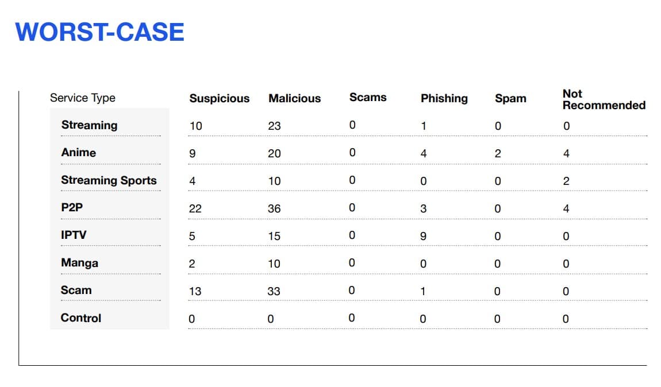This screenshot has height=387, width=661.
Task: Select the Spam column header
Action: pos(510,99)
